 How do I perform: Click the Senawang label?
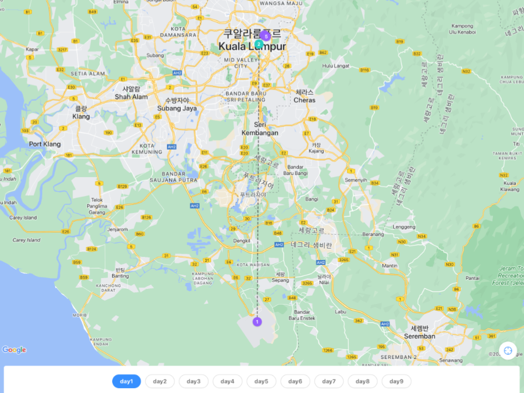(451, 360)
